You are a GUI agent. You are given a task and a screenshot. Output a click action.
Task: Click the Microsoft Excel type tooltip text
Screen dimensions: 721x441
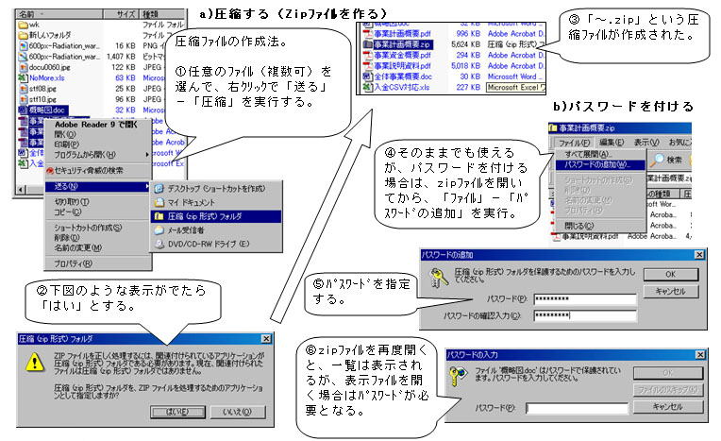click(516, 87)
